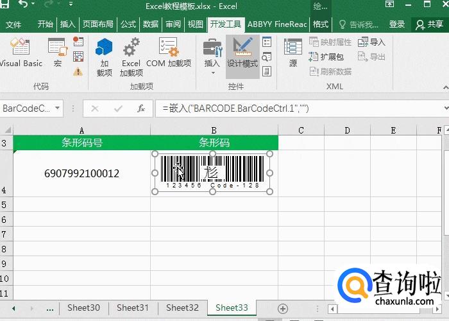Open Excel 加载项 gear icon
The width and height of the screenshot is (449, 321).
click(131, 56)
